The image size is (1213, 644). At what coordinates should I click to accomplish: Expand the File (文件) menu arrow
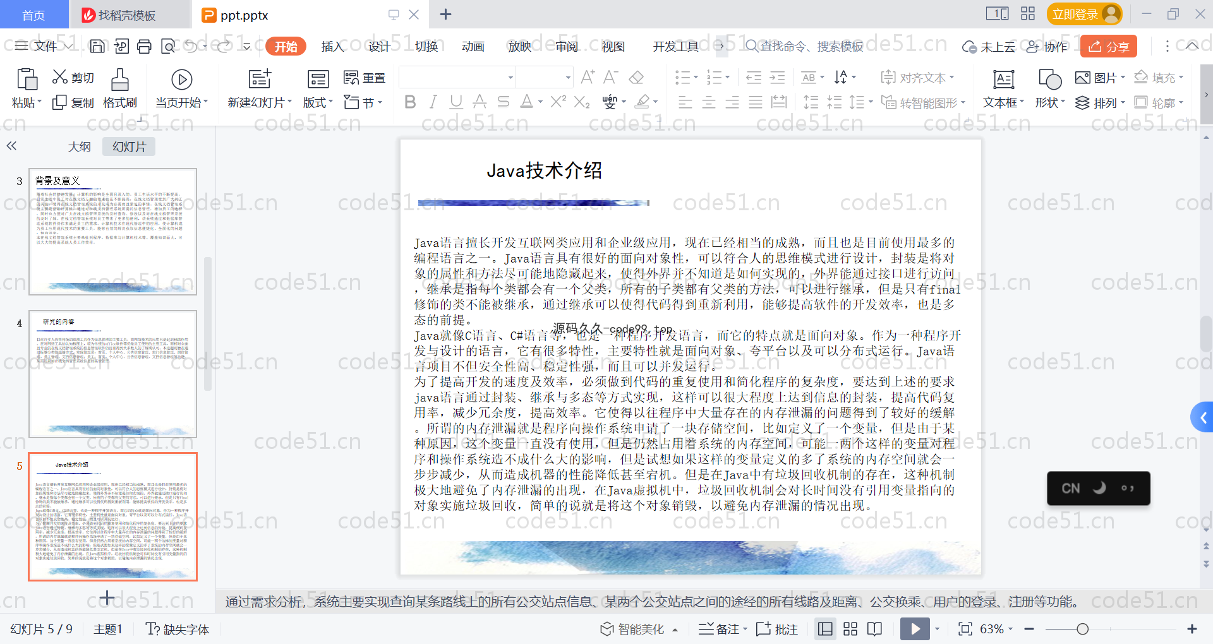[68, 46]
